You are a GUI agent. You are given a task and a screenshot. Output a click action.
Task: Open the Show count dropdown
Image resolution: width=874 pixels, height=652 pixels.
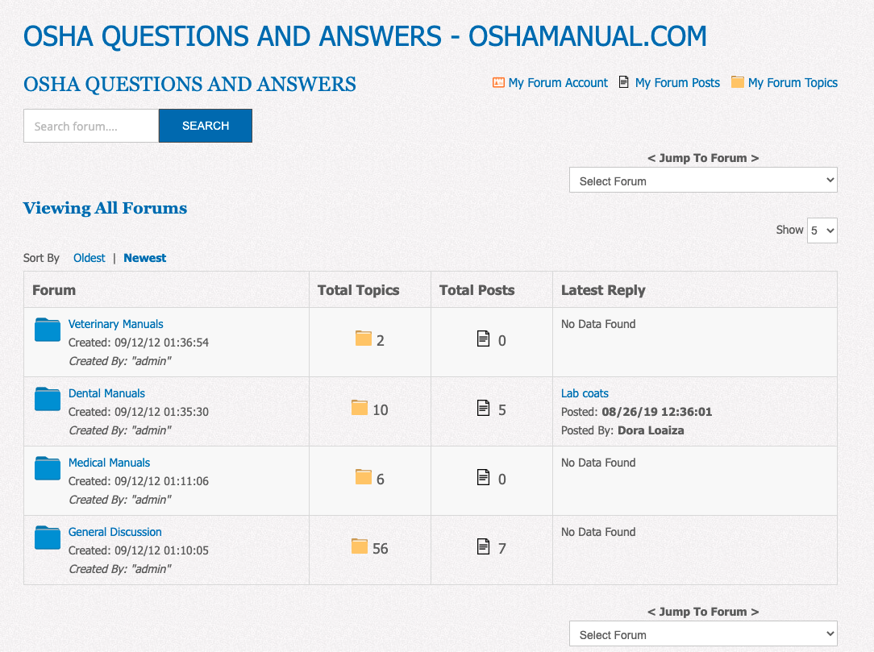pos(822,230)
